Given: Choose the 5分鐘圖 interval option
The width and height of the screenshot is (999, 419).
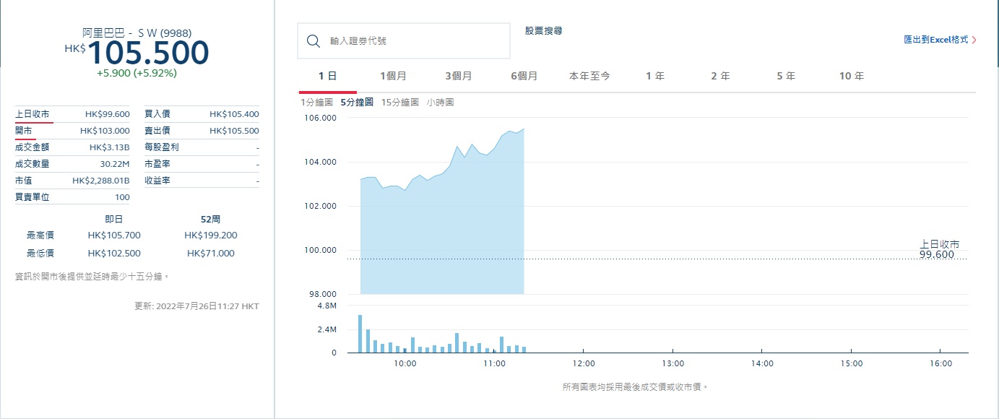Looking at the screenshot, I should coord(357,103).
